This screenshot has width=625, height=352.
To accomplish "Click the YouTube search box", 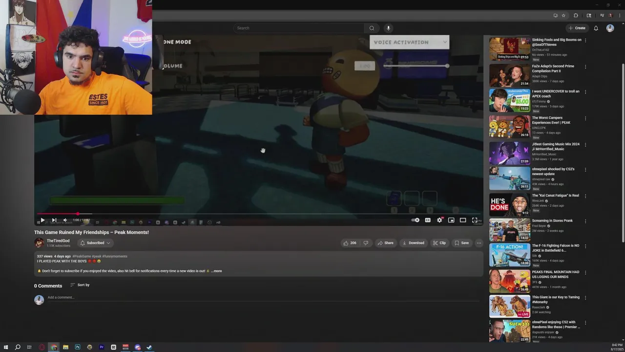I will [299, 28].
